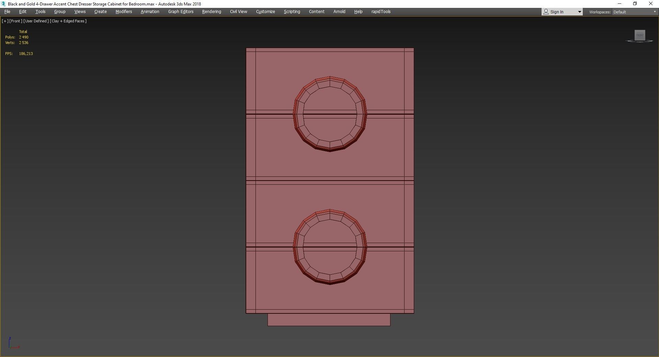Screen dimensions: 659x357
Task: Close the 3ds Max window
Action: [651, 4]
